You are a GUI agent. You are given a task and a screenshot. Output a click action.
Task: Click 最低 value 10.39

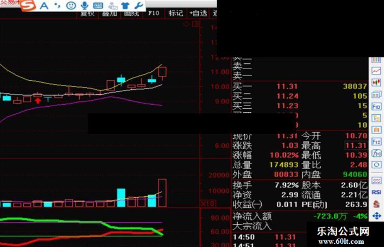click(x=356, y=155)
